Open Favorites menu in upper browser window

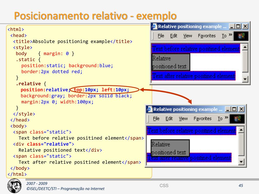(x=207, y=36)
